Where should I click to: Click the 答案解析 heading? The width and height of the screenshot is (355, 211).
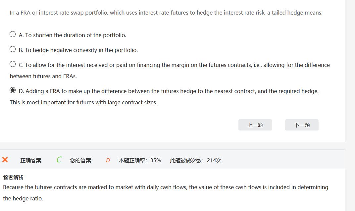(x=13, y=178)
